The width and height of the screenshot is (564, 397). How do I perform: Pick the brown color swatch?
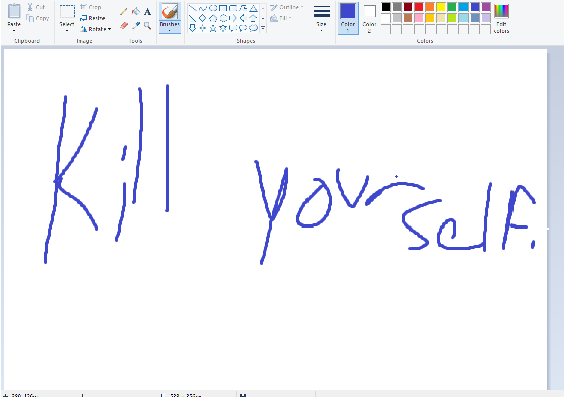(408, 18)
